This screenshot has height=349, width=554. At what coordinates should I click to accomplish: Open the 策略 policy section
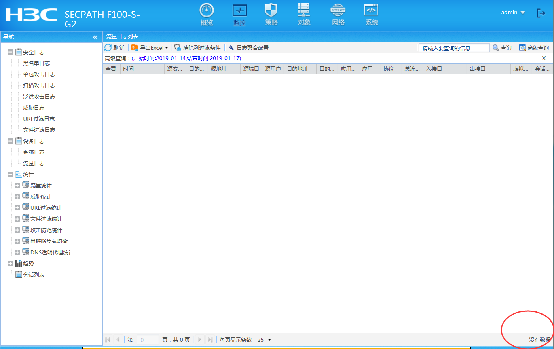click(271, 15)
